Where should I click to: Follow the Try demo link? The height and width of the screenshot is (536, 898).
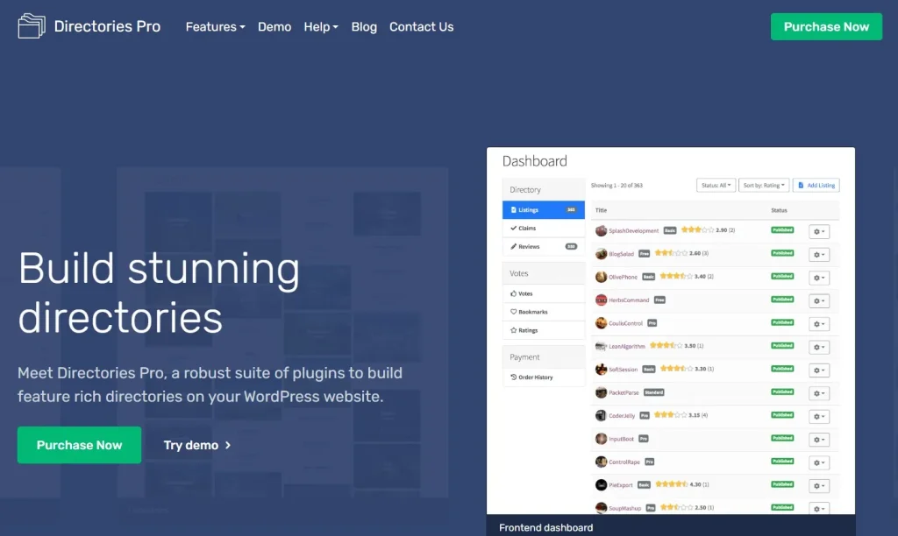click(197, 445)
